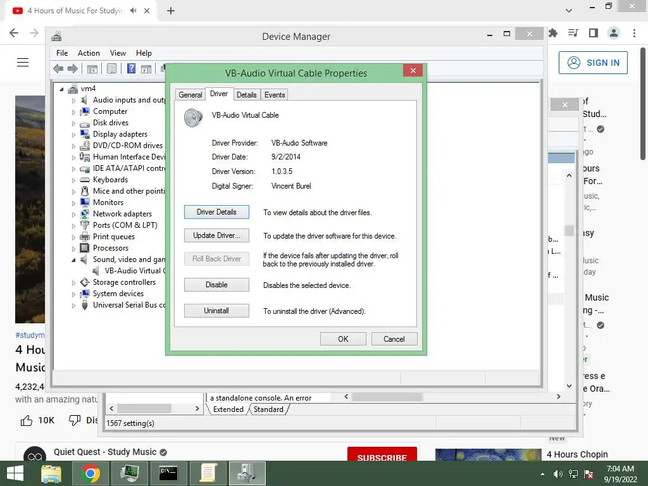Image resolution: width=648 pixels, height=486 pixels.
Task: Toggle the Show/Hide Action Pane toolbar icon
Action: point(146,68)
